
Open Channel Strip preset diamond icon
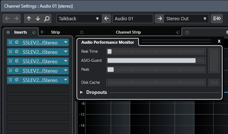(x=178, y=32)
